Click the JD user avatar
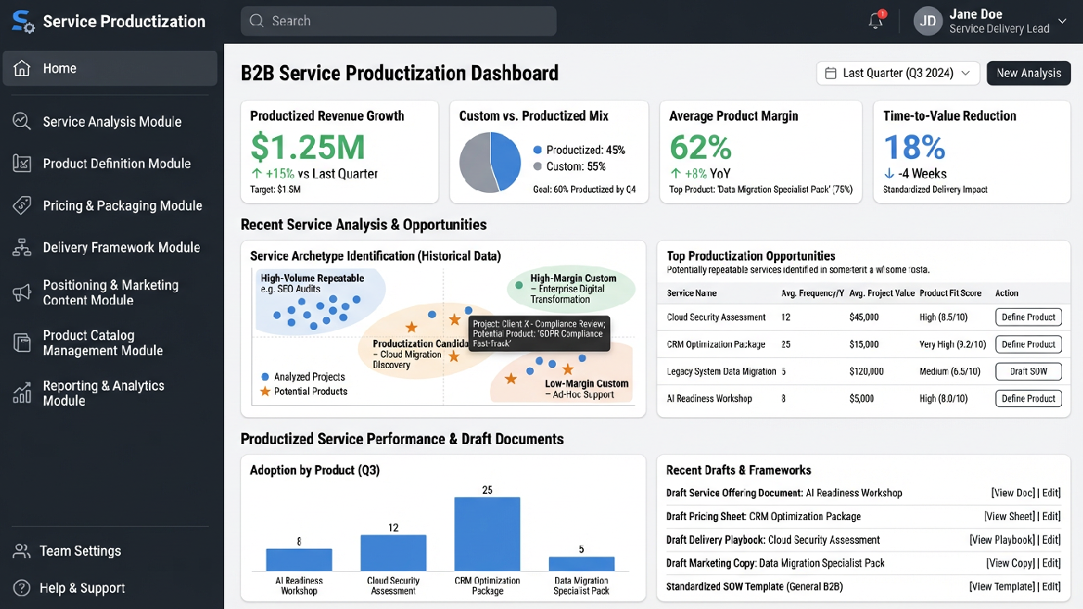 click(x=928, y=21)
